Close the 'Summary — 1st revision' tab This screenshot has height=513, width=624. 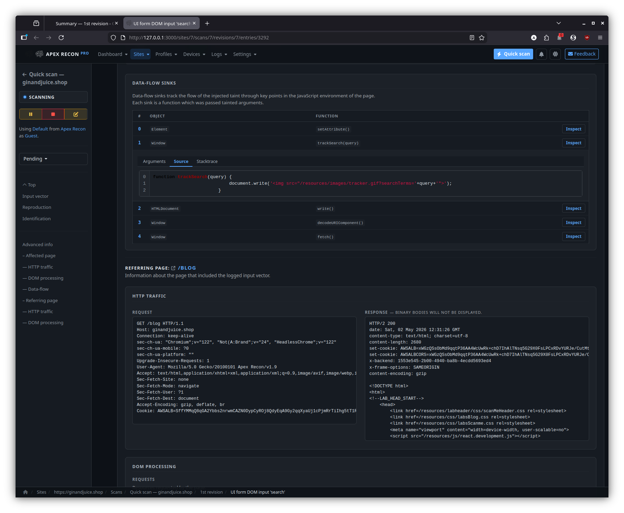116,23
